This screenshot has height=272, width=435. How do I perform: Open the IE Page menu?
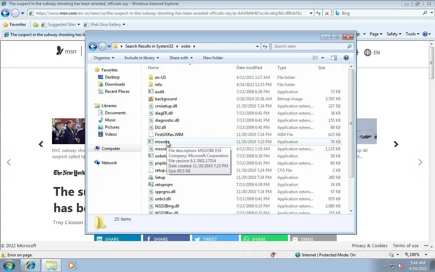pos(376,34)
